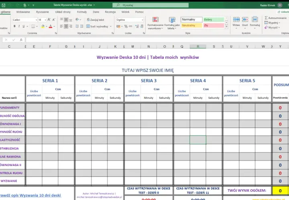Open the underline style dropdown arrow

pyautogui.click(x=27, y=26)
